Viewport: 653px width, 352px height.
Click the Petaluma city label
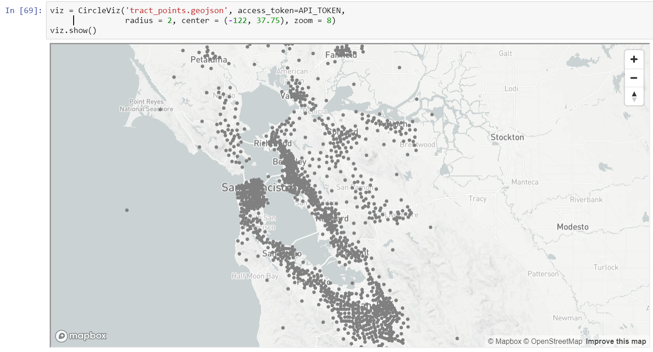(x=209, y=59)
